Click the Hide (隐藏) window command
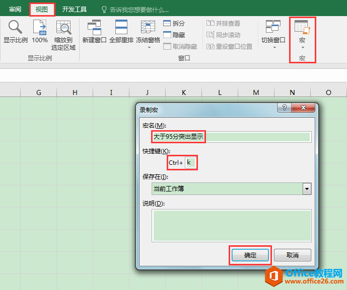 point(174,35)
